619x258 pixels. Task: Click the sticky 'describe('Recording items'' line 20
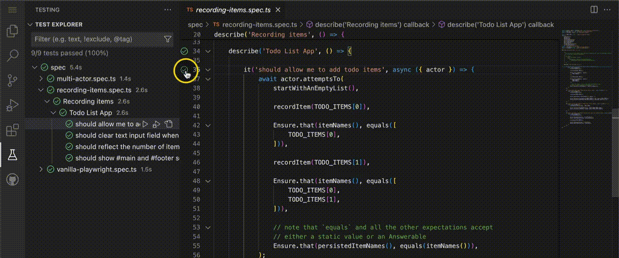coord(279,35)
